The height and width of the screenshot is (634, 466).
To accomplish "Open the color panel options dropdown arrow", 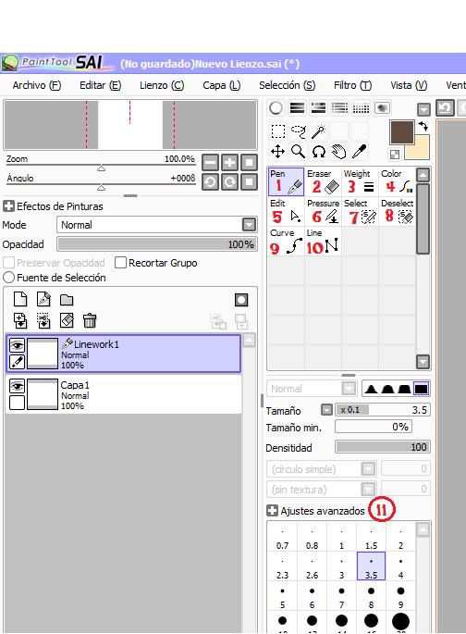I will [x=423, y=109].
